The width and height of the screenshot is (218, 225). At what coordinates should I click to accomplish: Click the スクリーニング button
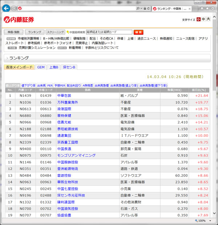pos(56,32)
